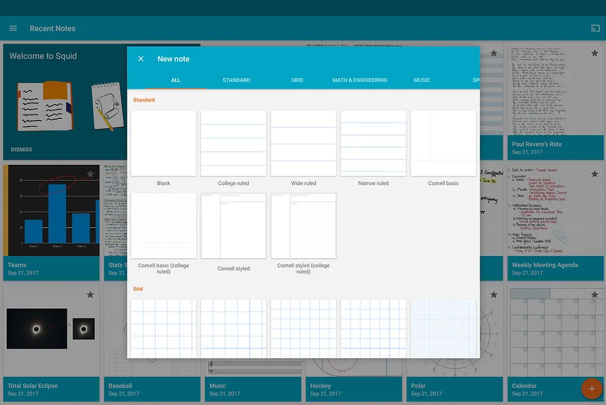This screenshot has height=405, width=606.
Task: Close the New note dialog
Action: [140, 59]
